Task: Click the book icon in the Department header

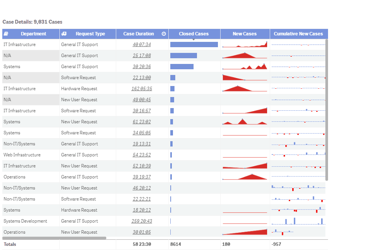Action: pos(6,34)
